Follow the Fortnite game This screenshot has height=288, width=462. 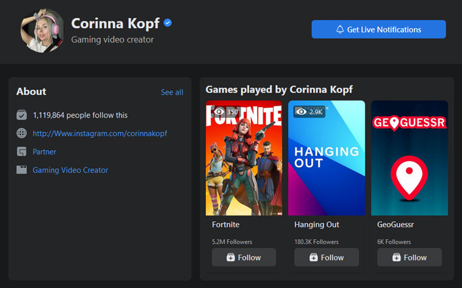244,257
